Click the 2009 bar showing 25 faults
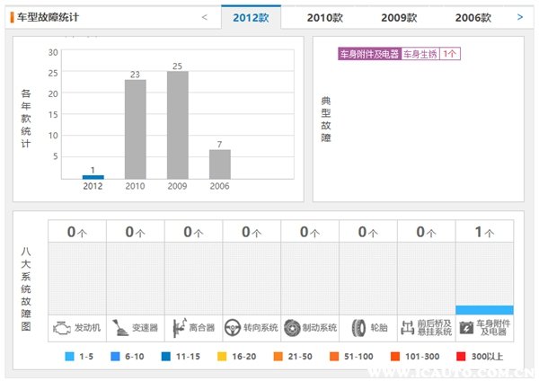The height and width of the screenshot is (381, 539). (x=177, y=125)
